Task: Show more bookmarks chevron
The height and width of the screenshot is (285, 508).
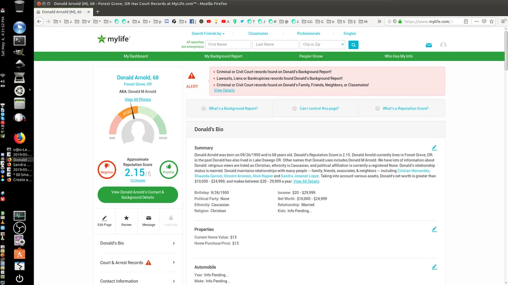Action: point(379,21)
